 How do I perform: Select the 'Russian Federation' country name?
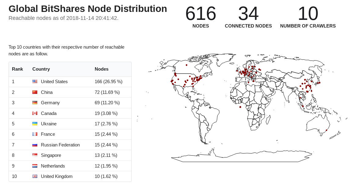(x=60, y=145)
